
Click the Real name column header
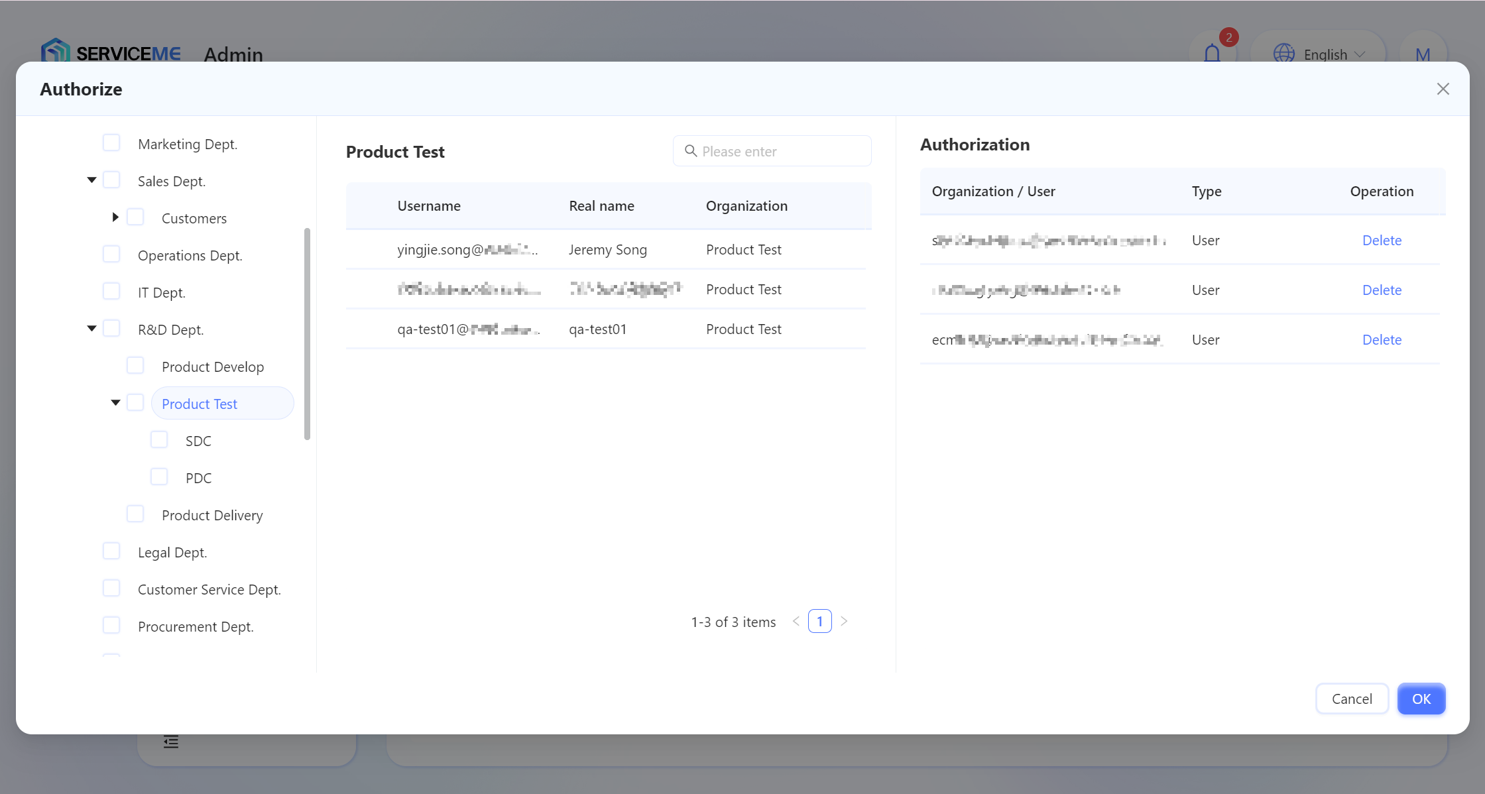coord(601,205)
